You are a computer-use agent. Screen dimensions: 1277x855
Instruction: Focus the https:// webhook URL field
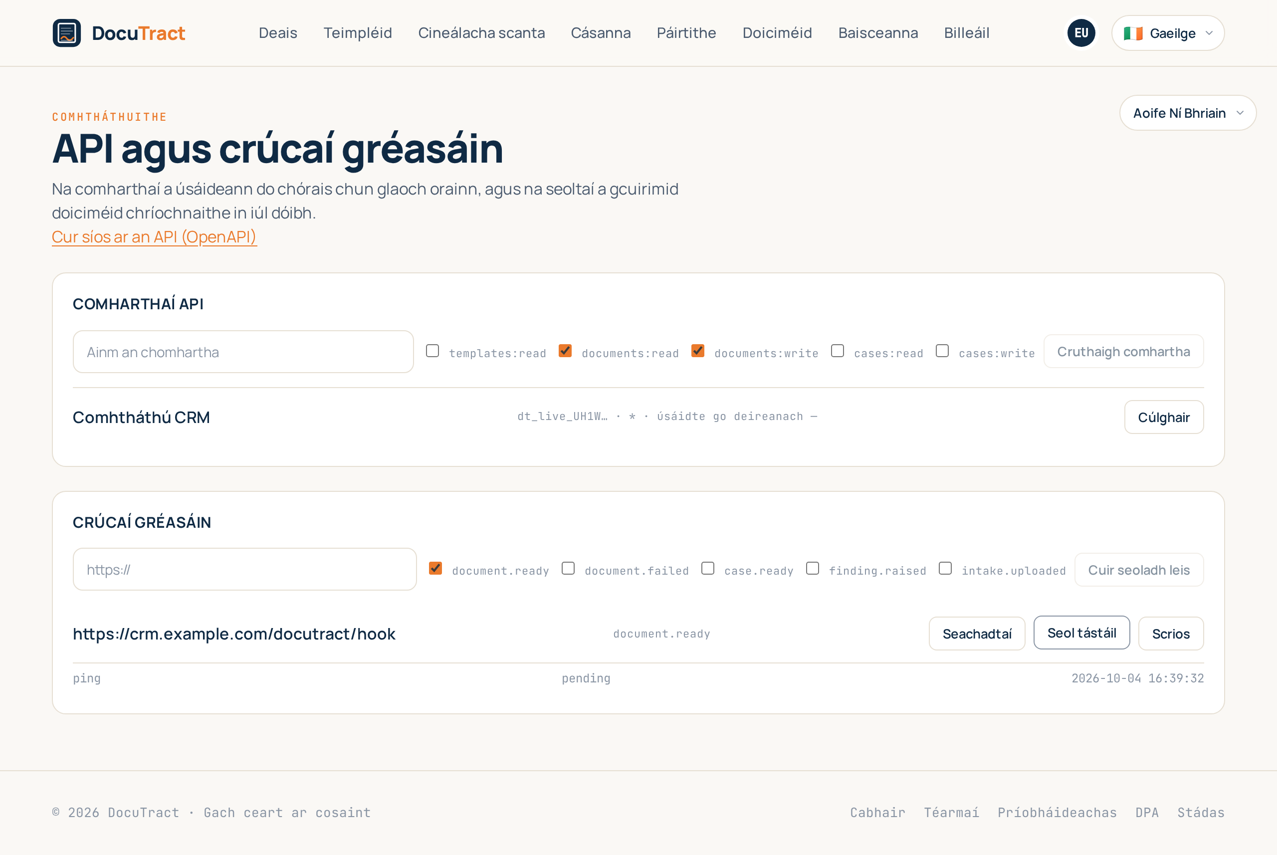[245, 569]
